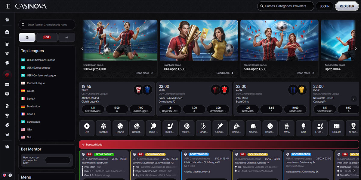Show the previous promotional banner

tap(82, 49)
